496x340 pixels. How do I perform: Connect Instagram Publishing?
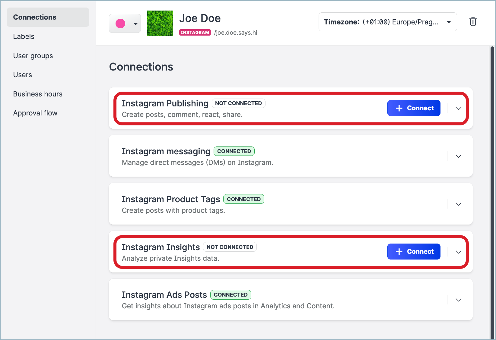pos(414,108)
